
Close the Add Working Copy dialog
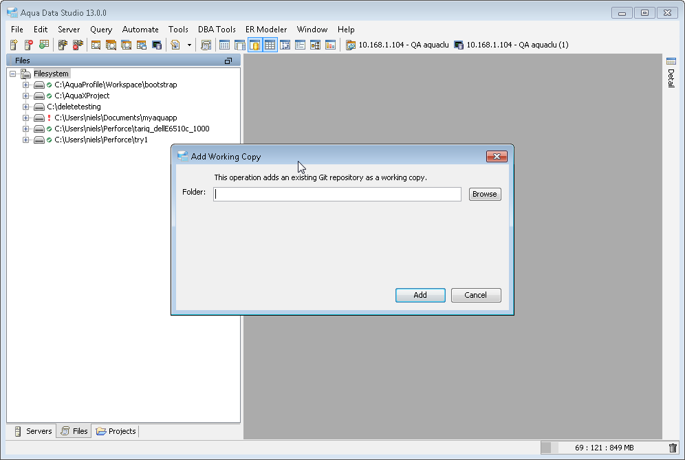(x=497, y=156)
